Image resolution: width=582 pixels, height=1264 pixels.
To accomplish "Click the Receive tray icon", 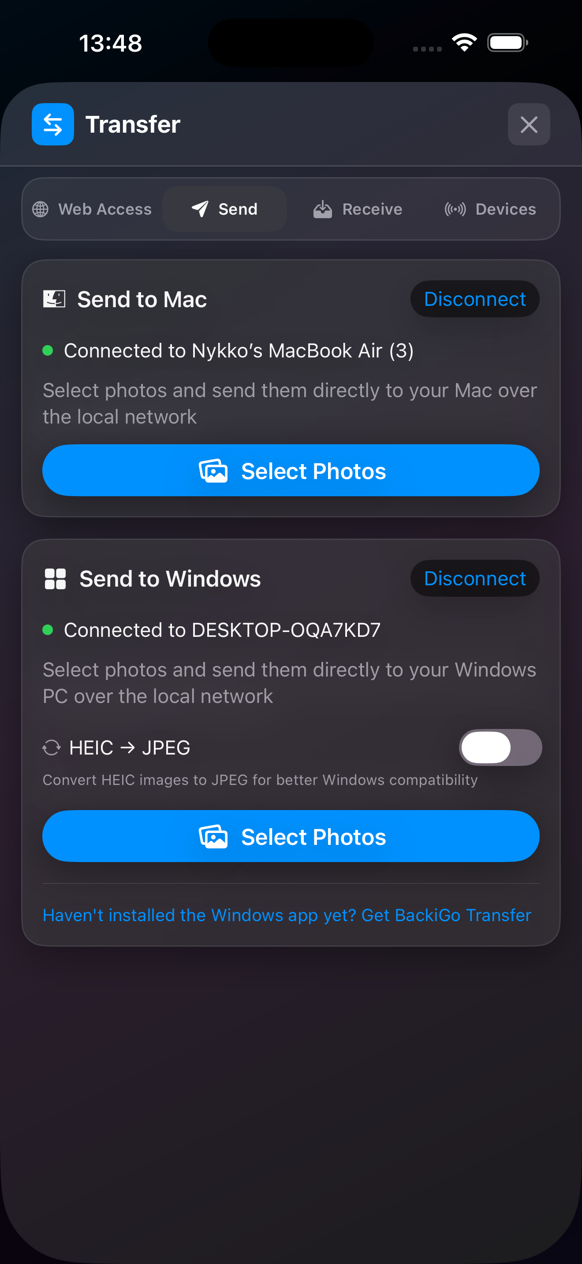I will pyautogui.click(x=322, y=209).
